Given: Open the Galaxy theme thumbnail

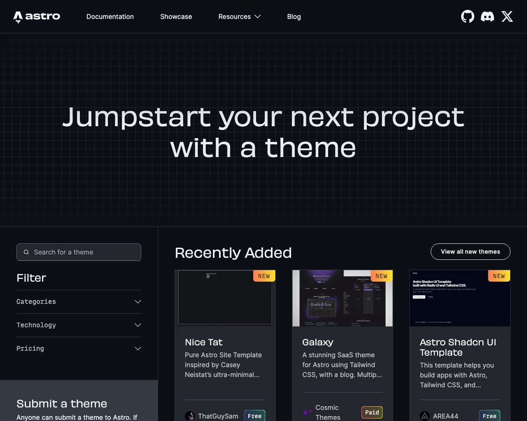Looking at the screenshot, I should (343, 298).
